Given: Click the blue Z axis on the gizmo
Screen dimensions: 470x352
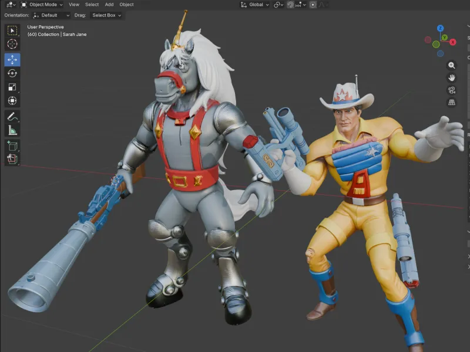Looking at the screenshot, I should tap(440, 28).
